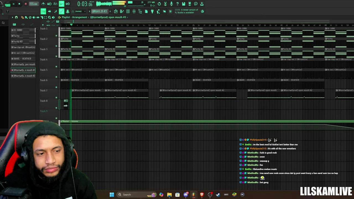The image size is (354, 199).
Task: Open Discord from the taskbar
Action: 186,195
